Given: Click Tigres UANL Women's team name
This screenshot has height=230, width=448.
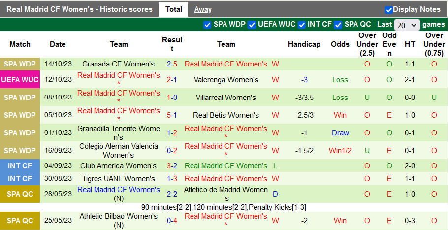Looking at the screenshot, I should 118,179.
